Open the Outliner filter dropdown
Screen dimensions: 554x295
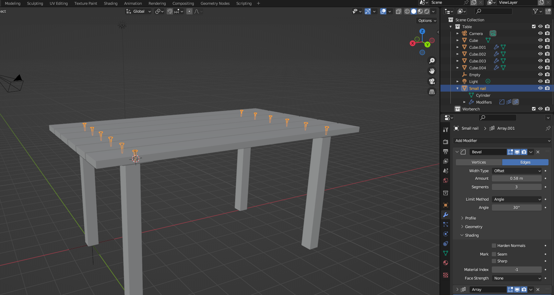click(x=537, y=11)
